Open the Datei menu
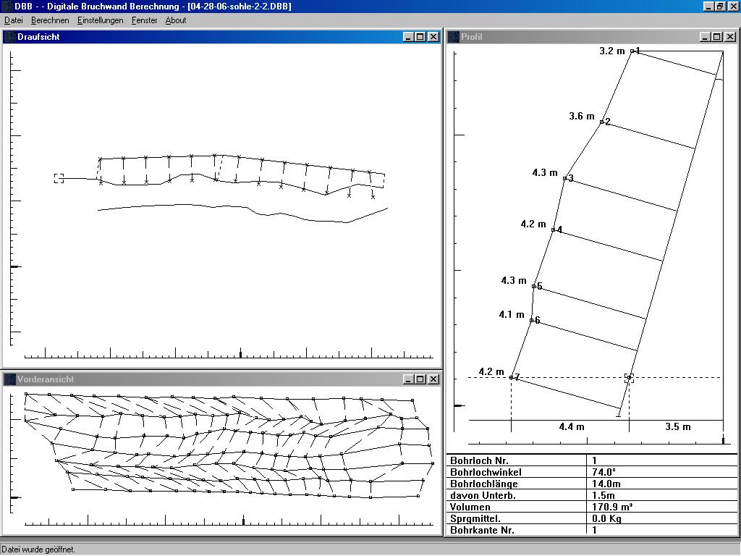 tap(14, 20)
